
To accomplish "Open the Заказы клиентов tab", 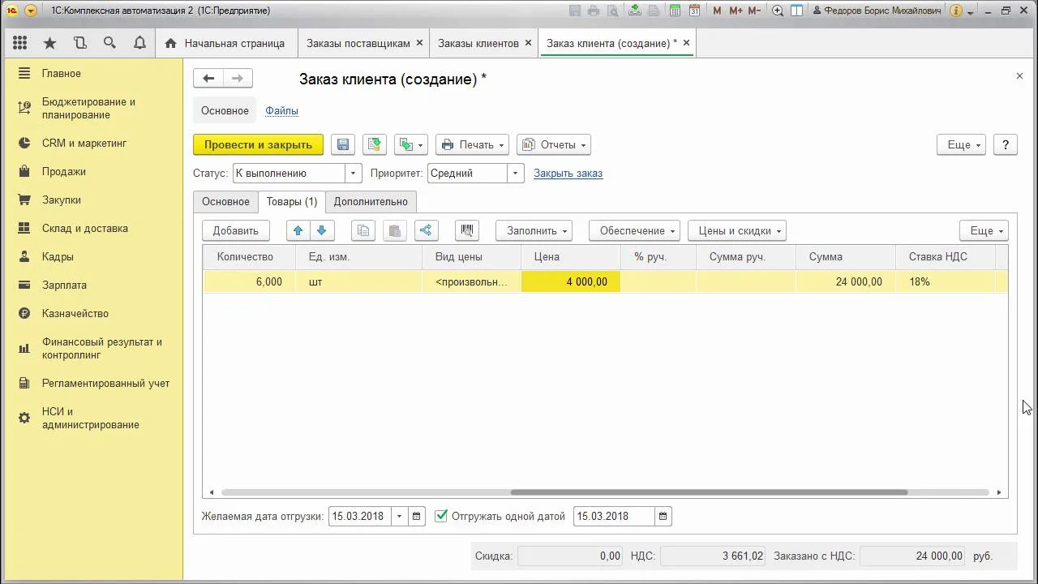I will 478,43.
